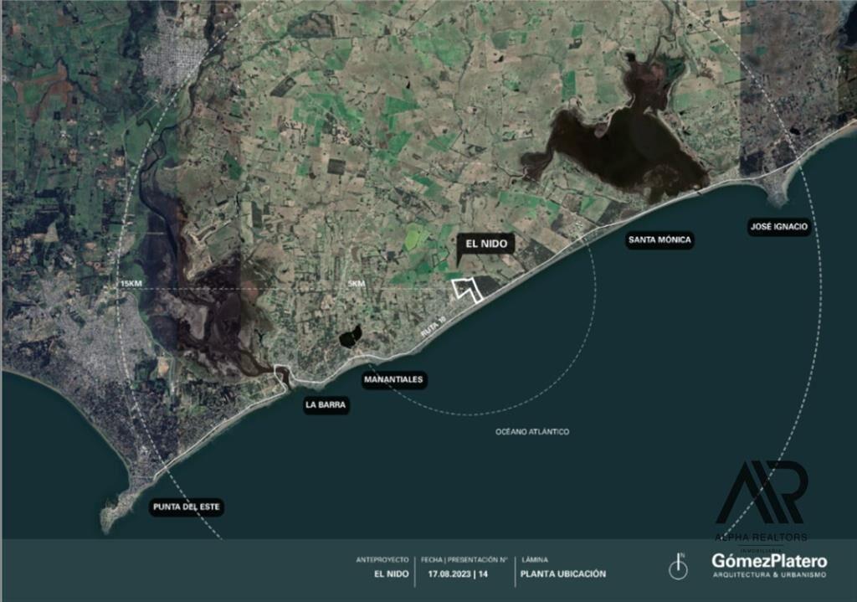Click the MANANTIALES map label
The image size is (857, 602).
[x=393, y=379]
